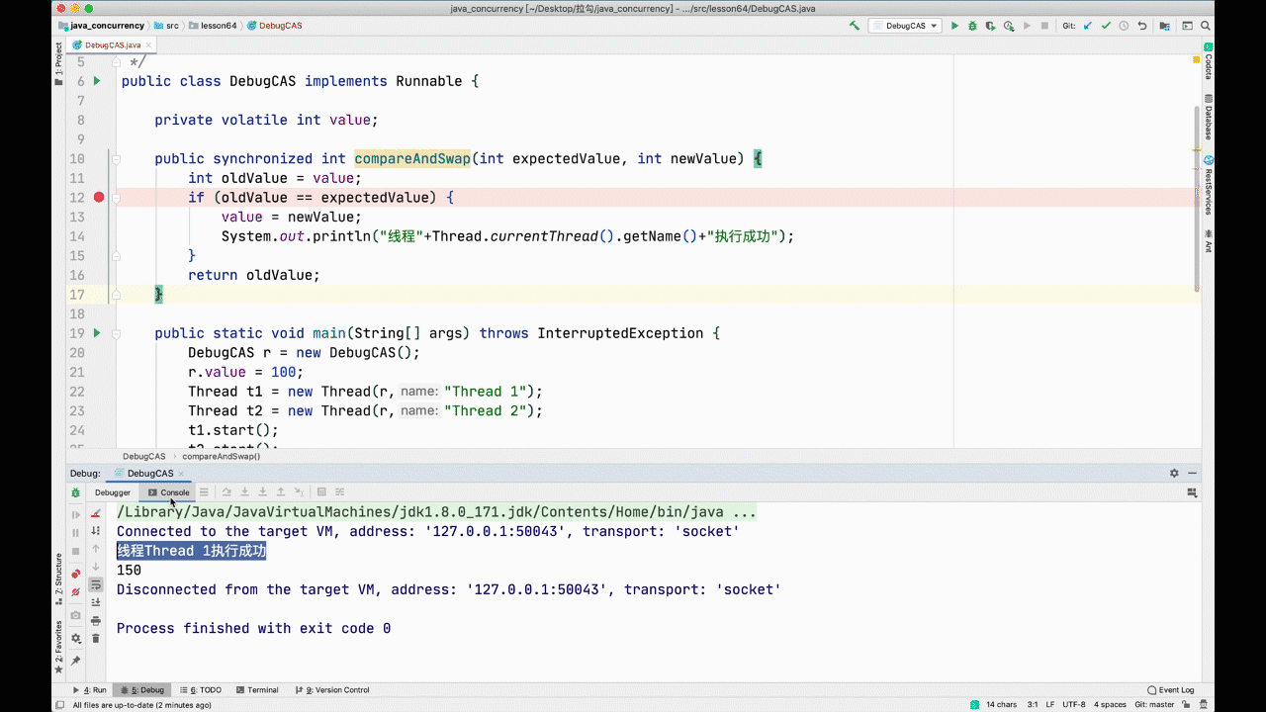Click the run gutter arrow beside main method
1266x712 pixels.
click(x=97, y=333)
